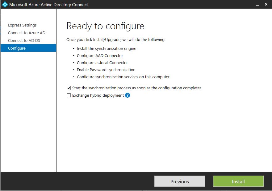The image size is (272, 191).
Task: Open help for Exchange hybrid deployment
Action: [x=127, y=95]
